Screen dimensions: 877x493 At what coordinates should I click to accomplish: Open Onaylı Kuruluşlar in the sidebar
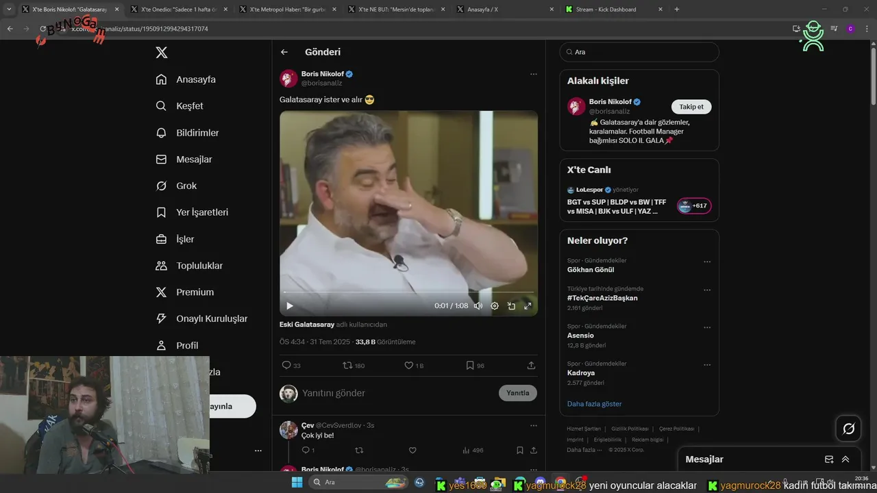(x=201, y=318)
